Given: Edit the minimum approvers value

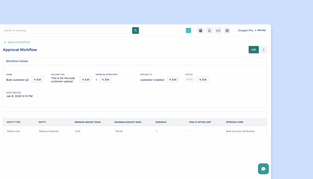Looking at the screenshot, I should coord(105,80).
